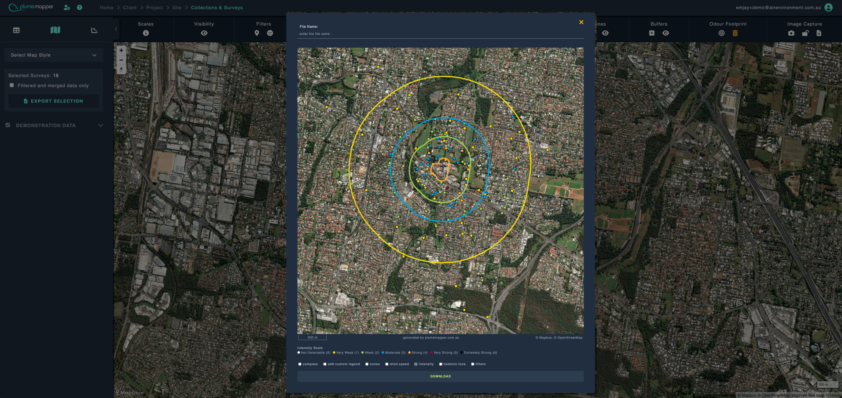Add a new buffer with plus icon
This screenshot has height=398, width=842.
pos(652,33)
